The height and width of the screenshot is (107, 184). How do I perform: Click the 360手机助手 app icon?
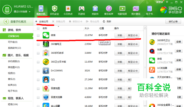pyautogui.click(x=46, y=53)
